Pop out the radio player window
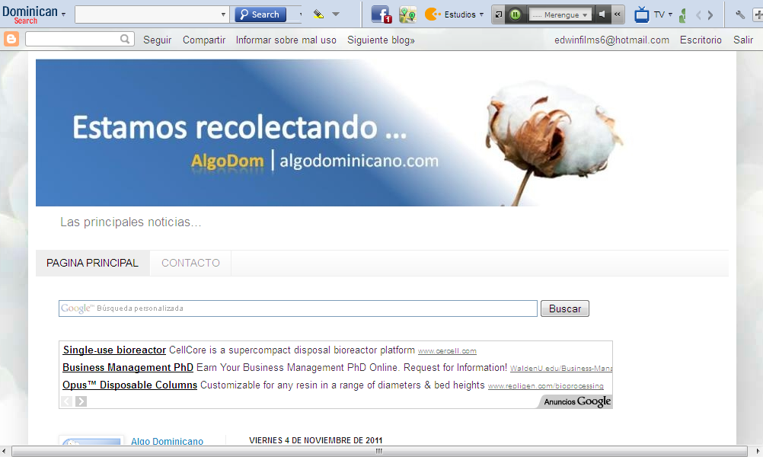The width and height of the screenshot is (763, 457). (x=499, y=14)
